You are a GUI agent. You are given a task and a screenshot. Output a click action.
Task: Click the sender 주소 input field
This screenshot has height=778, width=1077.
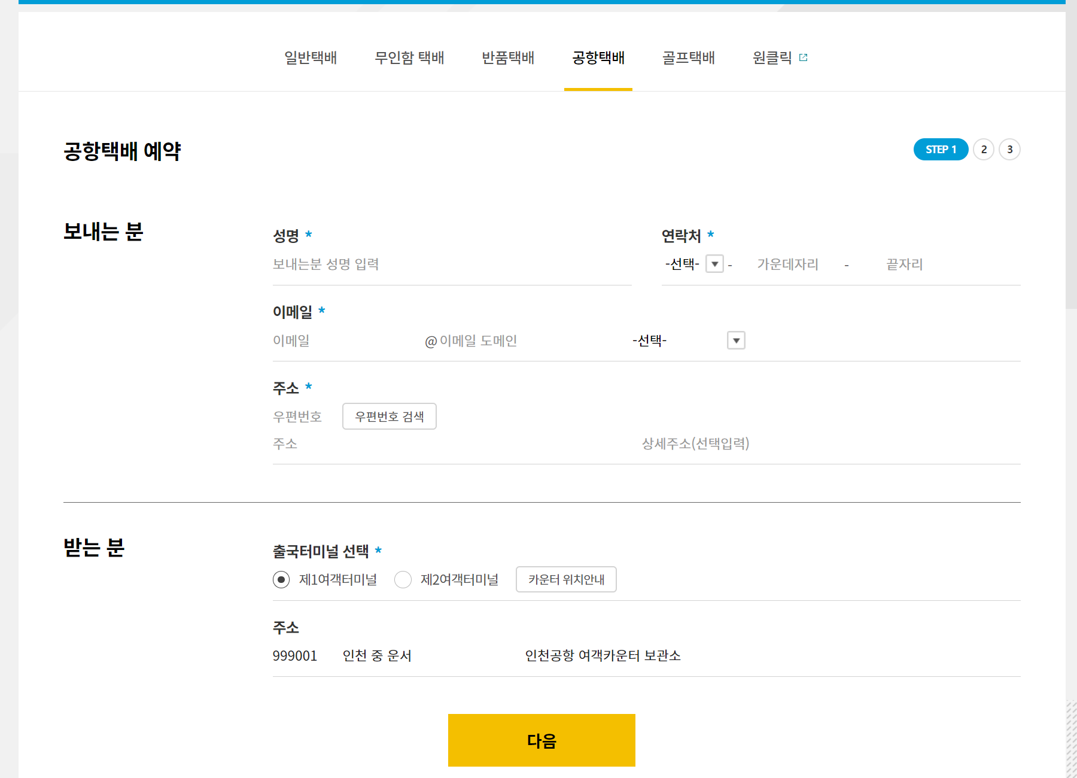click(452, 443)
